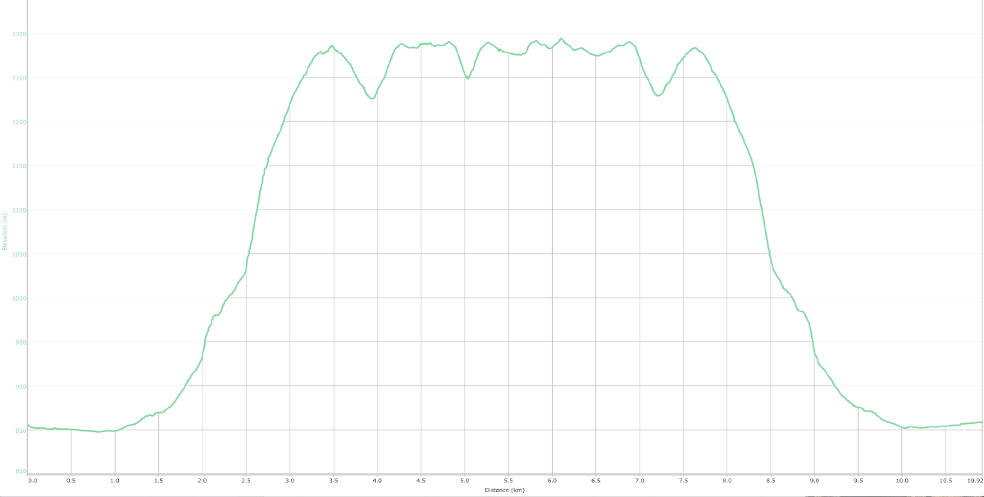Click the 9.5 distance tick label
Screen dimensions: 984x497
click(x=858, y=481)
